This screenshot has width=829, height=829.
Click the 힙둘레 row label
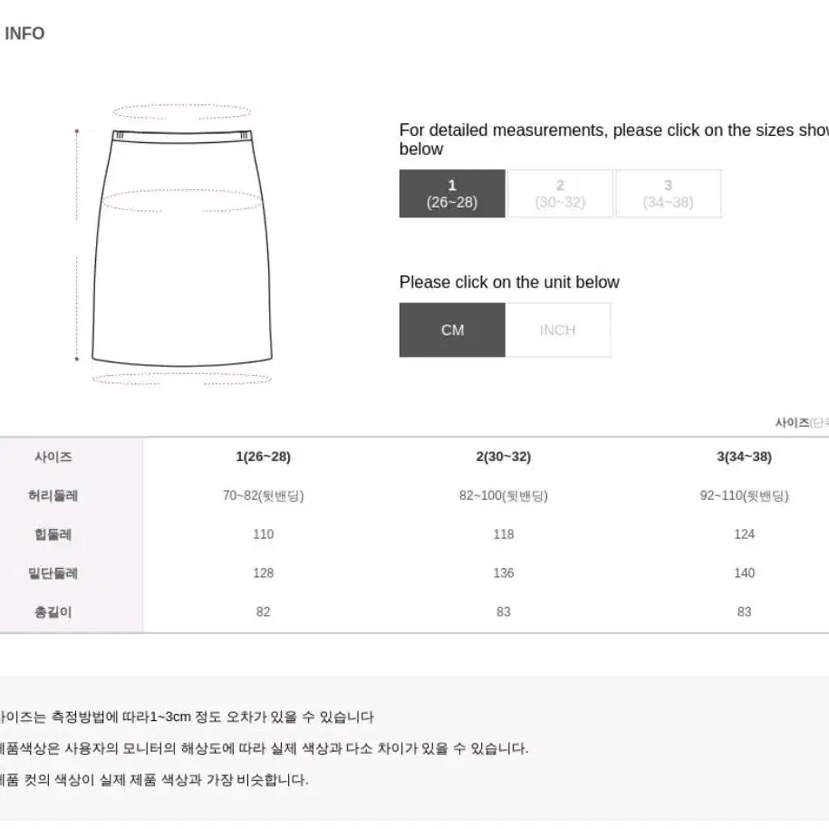coord(53,534)
